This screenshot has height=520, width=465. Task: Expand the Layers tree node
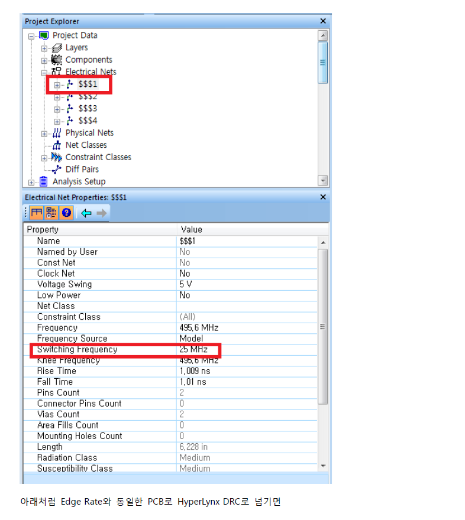[44, 48]
